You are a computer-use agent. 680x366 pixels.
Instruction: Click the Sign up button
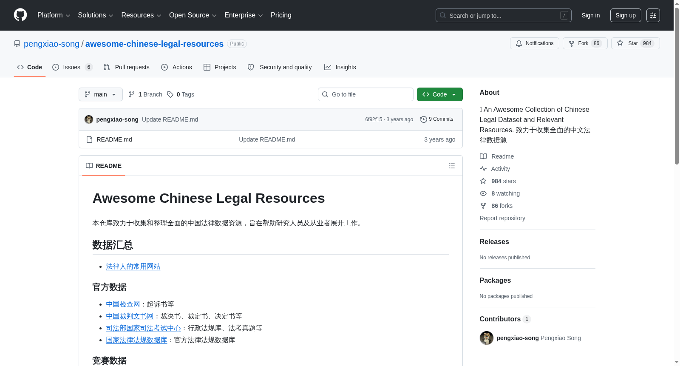pos(626,15)
